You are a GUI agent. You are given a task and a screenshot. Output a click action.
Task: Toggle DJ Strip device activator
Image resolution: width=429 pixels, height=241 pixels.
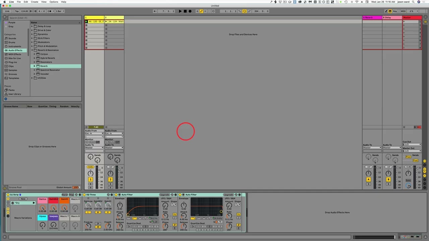(x=8, y=194)
